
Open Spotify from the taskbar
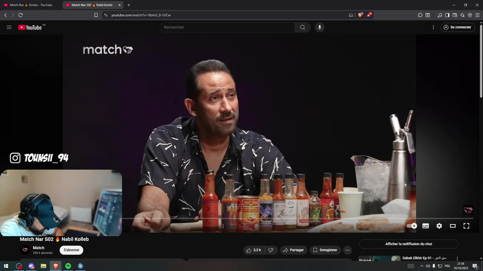[x=68, y=266]
